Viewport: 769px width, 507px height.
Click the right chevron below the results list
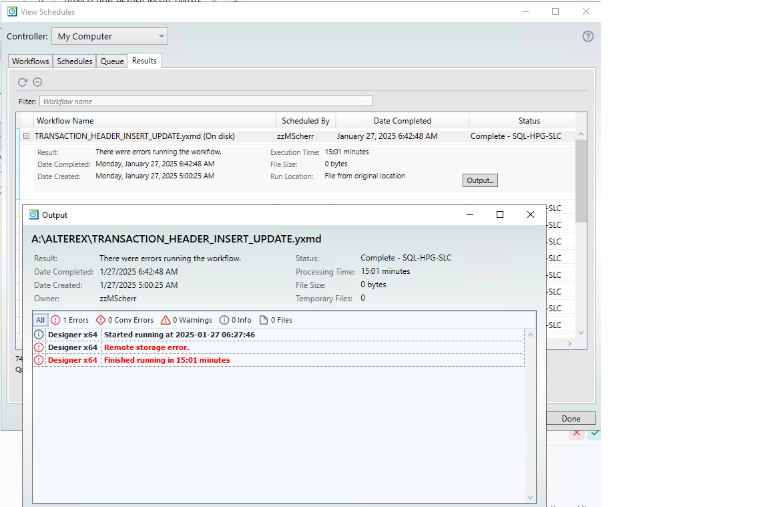pos(570,343)
